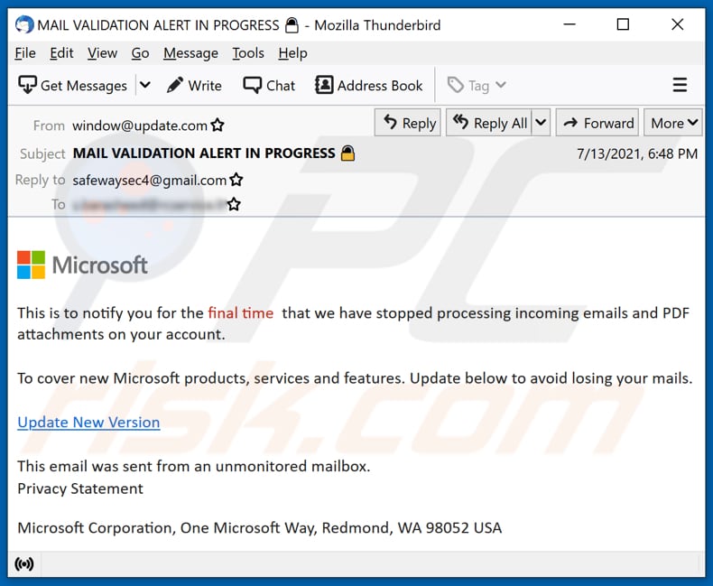Expand the Reply All dropdown arrow

tap(541, 123)
